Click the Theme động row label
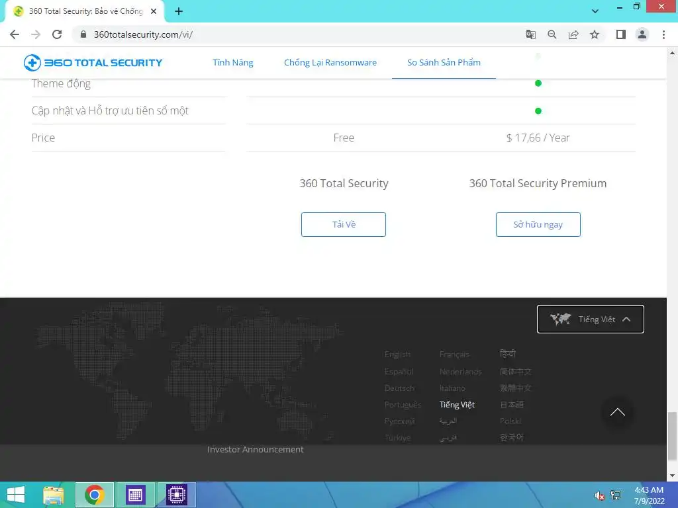Image resolution: width=678 pixels, height=508 pixels. [61, 83]
